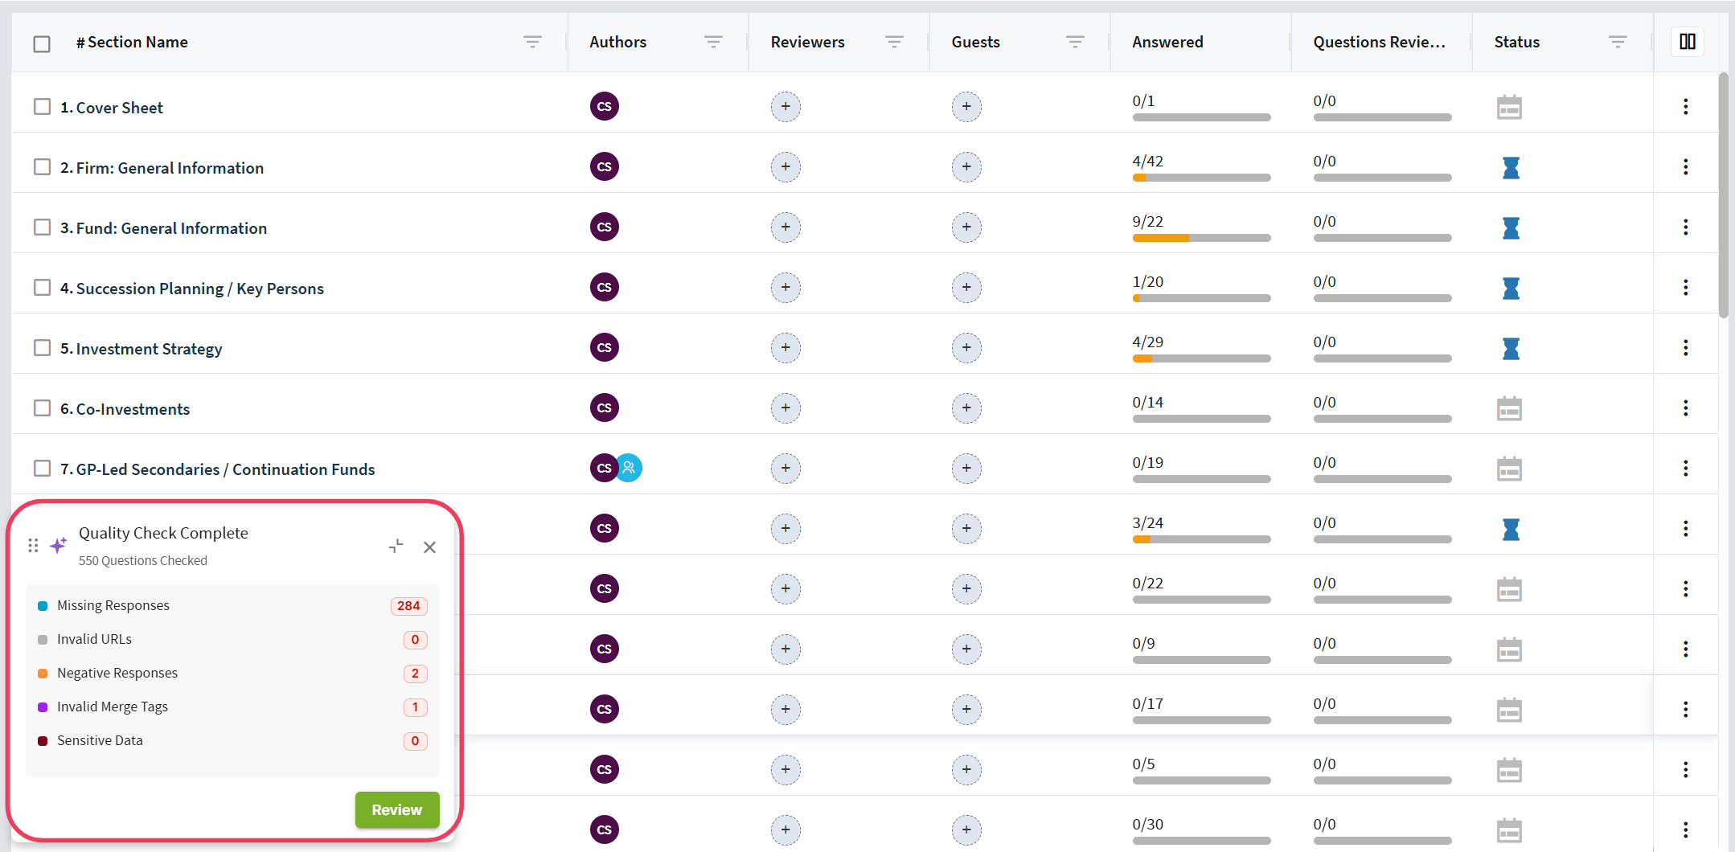
Task: Click the 9/22 answered progress bar
Action: pos(1201,238)
